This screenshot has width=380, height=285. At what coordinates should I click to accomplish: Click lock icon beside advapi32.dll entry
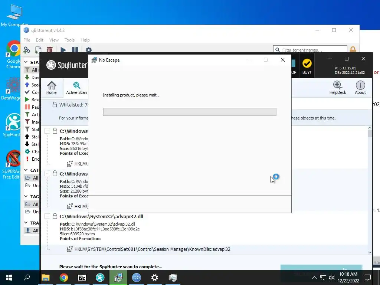pyautogui.click(x=55, y=216)
